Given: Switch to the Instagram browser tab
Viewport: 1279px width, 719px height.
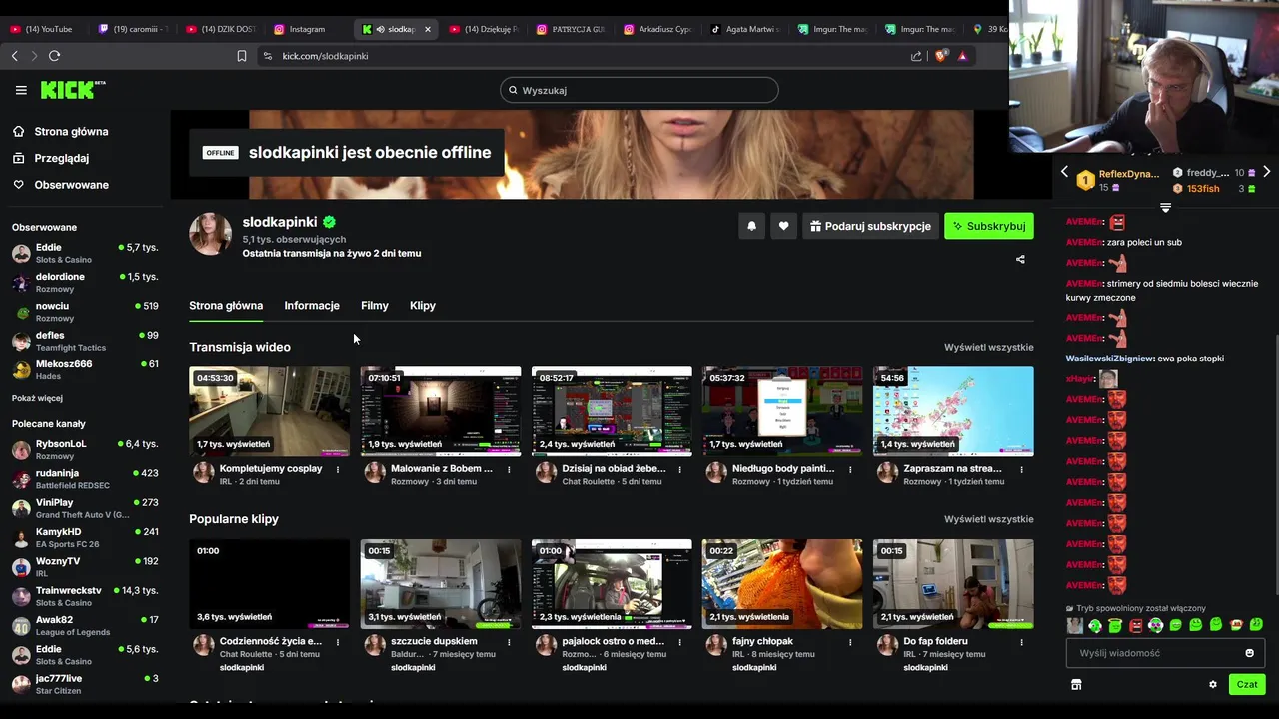Looking at the screenshot, I should click(x=307, y=29).
